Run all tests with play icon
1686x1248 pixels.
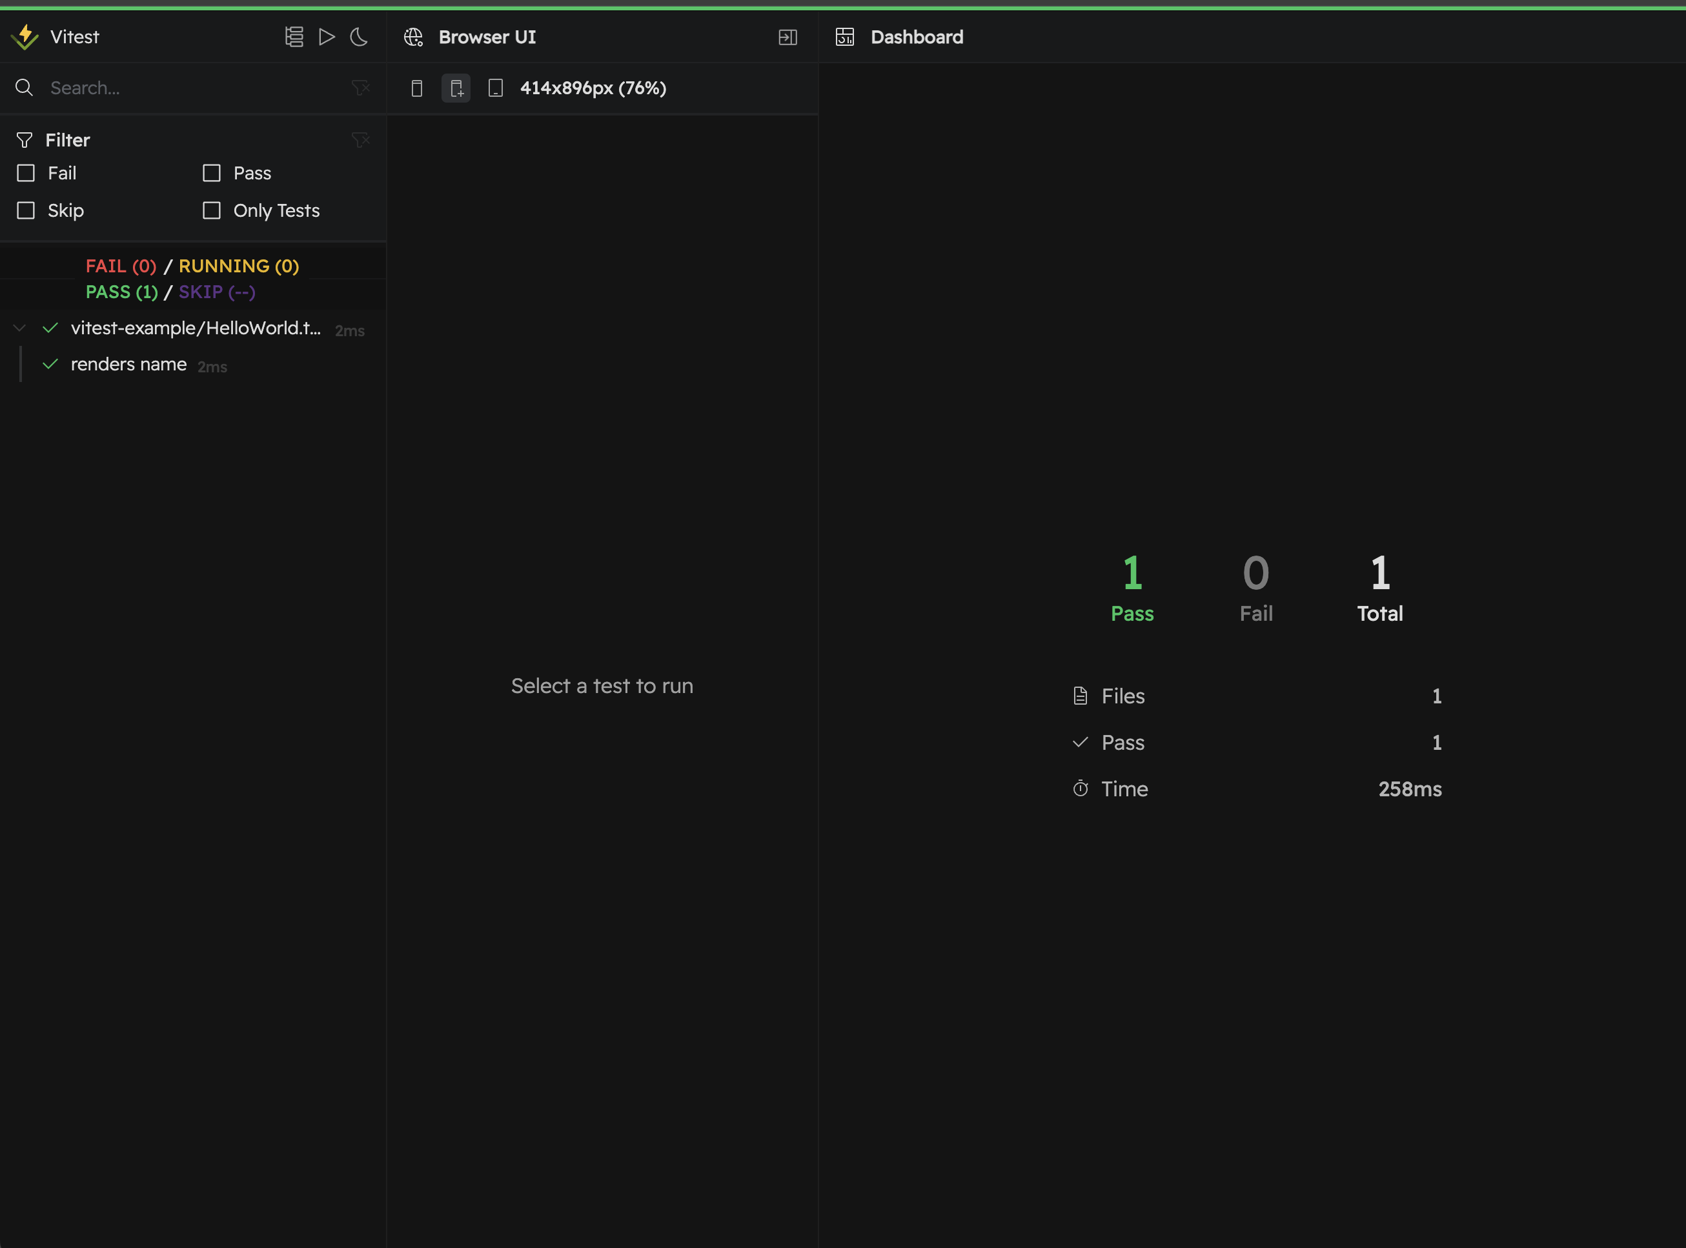pos(327,36)
